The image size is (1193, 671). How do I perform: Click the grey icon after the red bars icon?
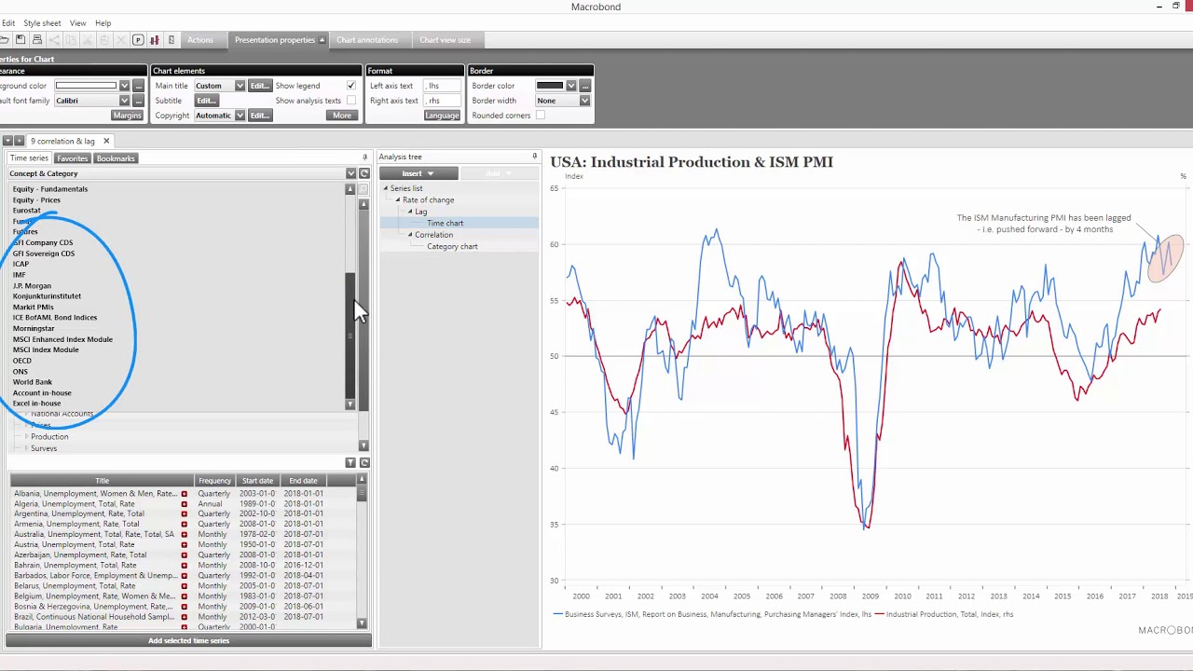tap(171, 40)
